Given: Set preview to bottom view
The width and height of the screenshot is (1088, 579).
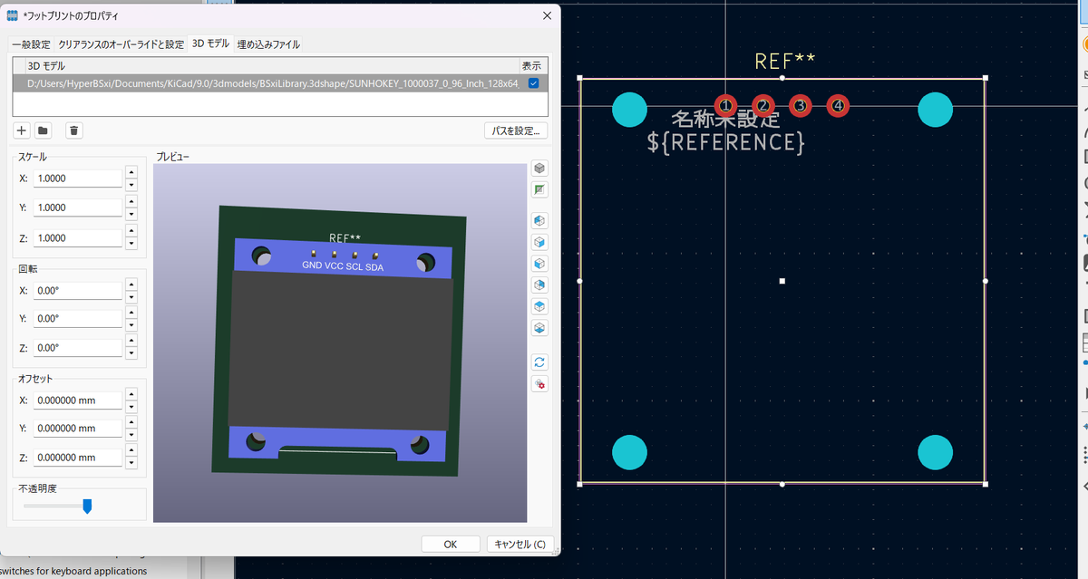Looking at the screenshot, I should 539,328.
